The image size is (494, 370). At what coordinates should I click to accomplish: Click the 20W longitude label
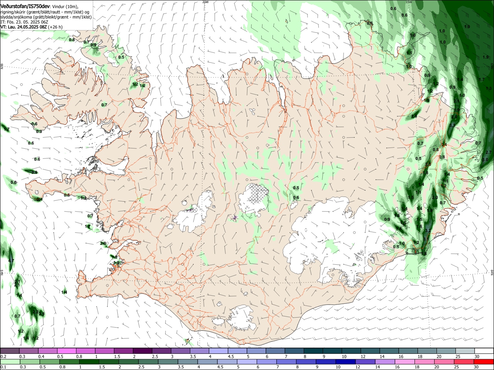tap(205, 2)
